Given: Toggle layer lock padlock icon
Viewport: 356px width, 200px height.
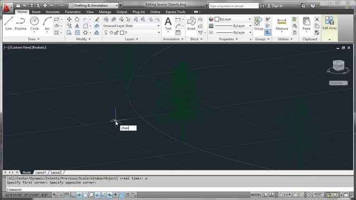Looking at the screenshot, I should (x=116, y=33).
